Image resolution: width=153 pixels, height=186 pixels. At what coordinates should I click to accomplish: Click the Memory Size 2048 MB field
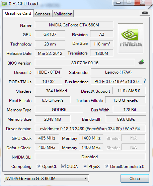click(x=53, y=119)
